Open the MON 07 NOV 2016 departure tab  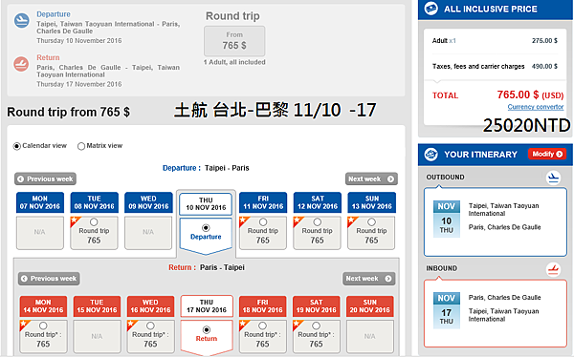click(x=40, y=202)
